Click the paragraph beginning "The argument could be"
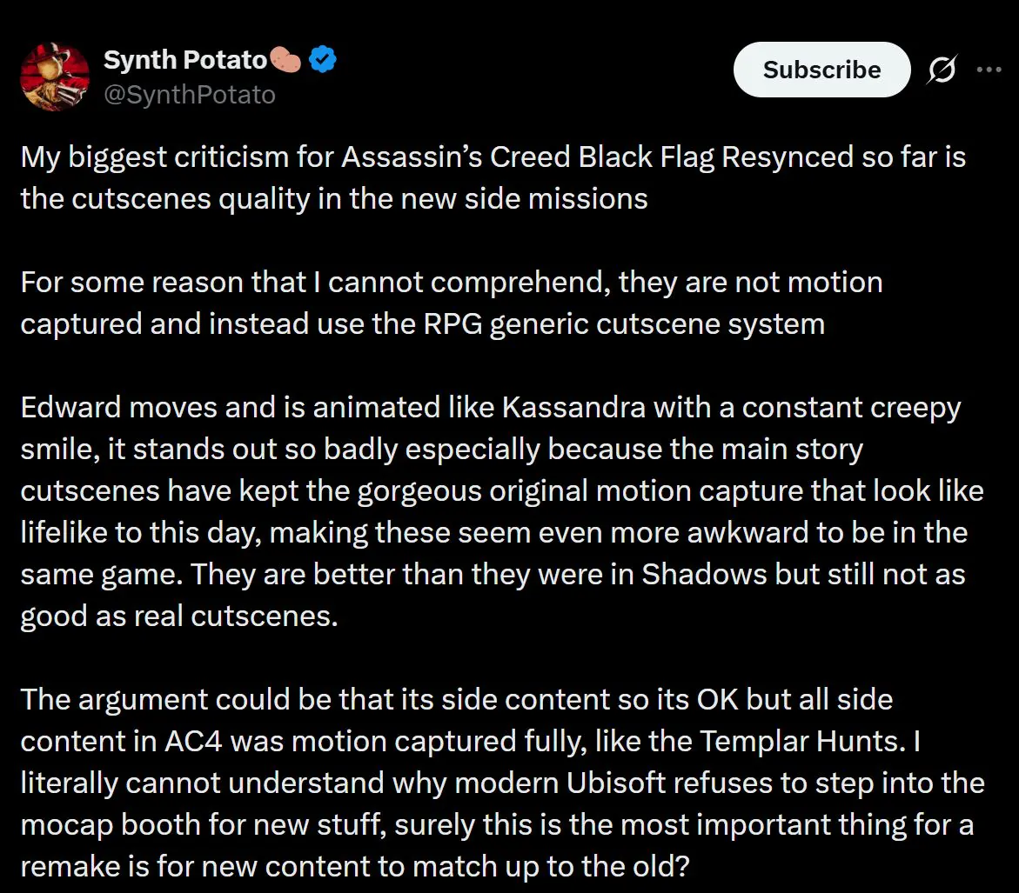 point(502,783)
